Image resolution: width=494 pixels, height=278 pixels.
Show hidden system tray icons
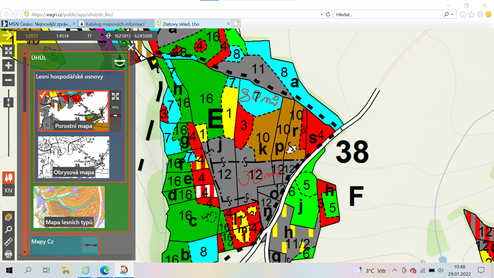tap(394, 270)
